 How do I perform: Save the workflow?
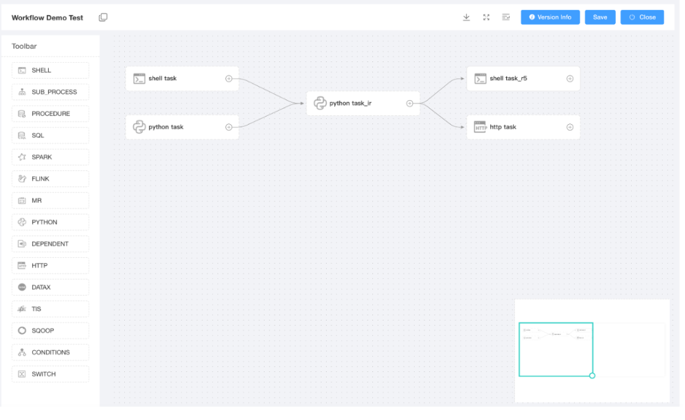600,17
